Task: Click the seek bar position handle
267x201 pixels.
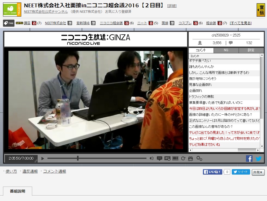Action: pyautogui.click(x=78, y=158)
